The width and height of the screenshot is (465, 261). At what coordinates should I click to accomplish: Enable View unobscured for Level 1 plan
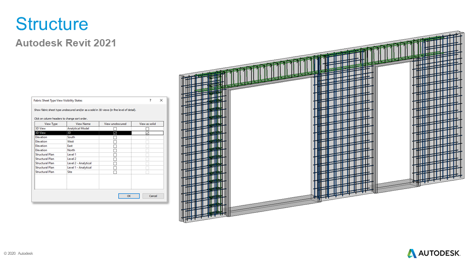[115, 155]
